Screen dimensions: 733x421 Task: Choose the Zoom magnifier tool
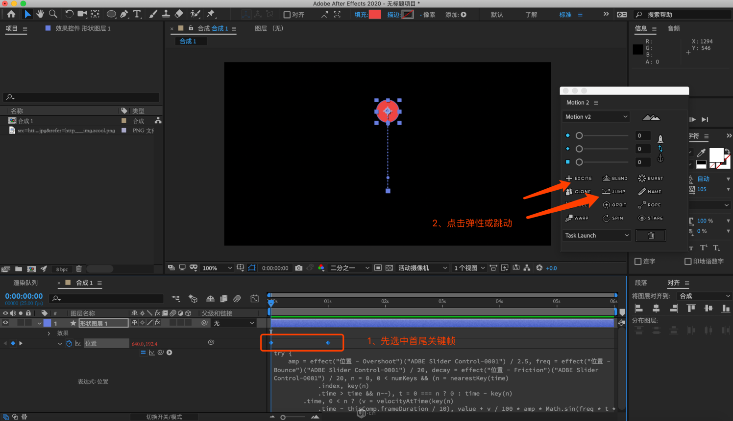click(53, 14)
